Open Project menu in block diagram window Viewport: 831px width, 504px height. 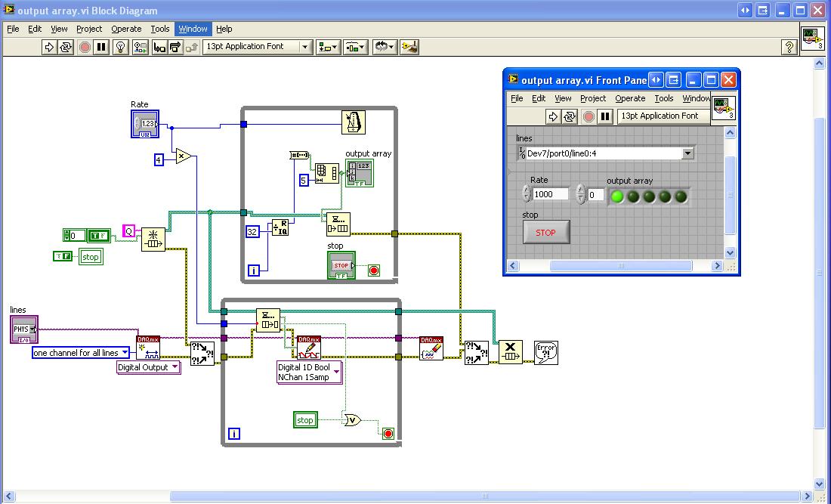[89, 29]
